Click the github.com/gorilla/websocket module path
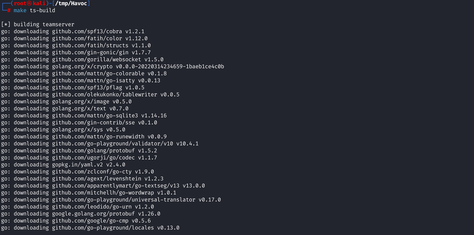The height and width of the screenshot is (235, 474). 97,59
